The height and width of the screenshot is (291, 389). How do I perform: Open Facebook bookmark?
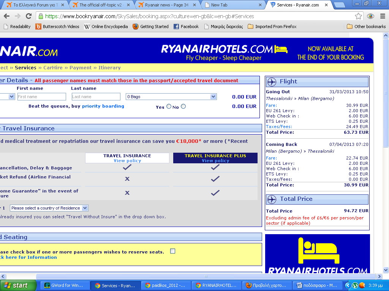pyautogui.click(x=186, y=27)
